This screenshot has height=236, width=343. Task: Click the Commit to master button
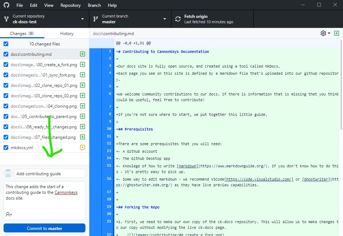coord(44,228)
